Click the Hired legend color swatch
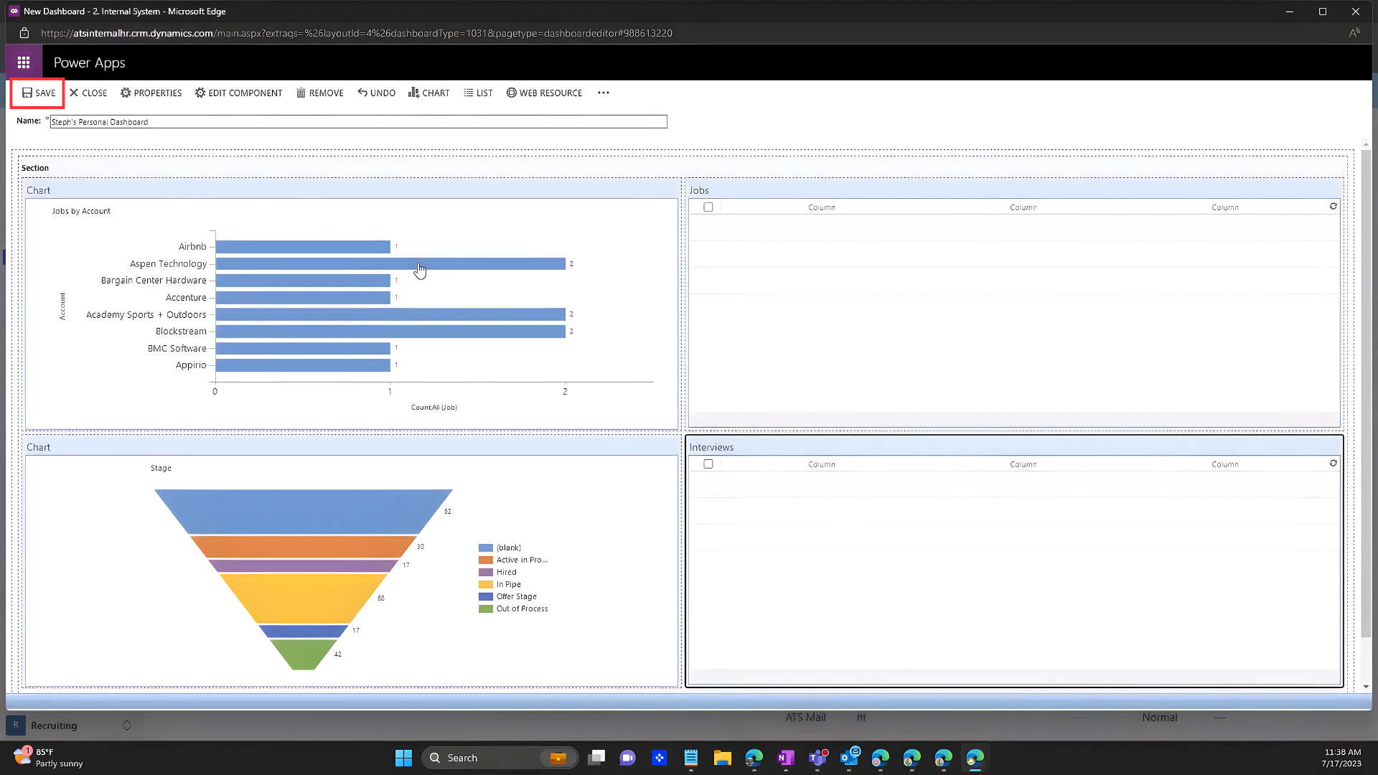The image size is (1378, 775). [486, 573]
